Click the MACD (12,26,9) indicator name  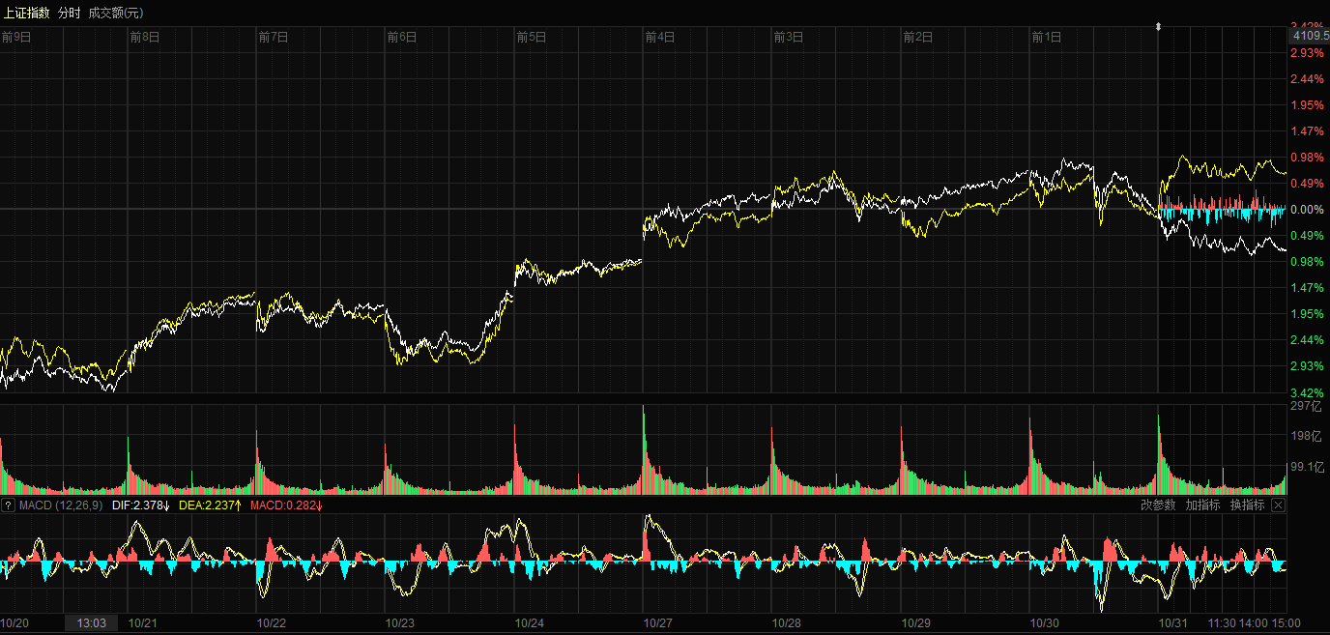coord(60,505)
